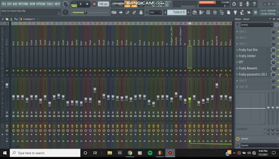Click the right-arrow icon in the record toolbar

(121, 12)
